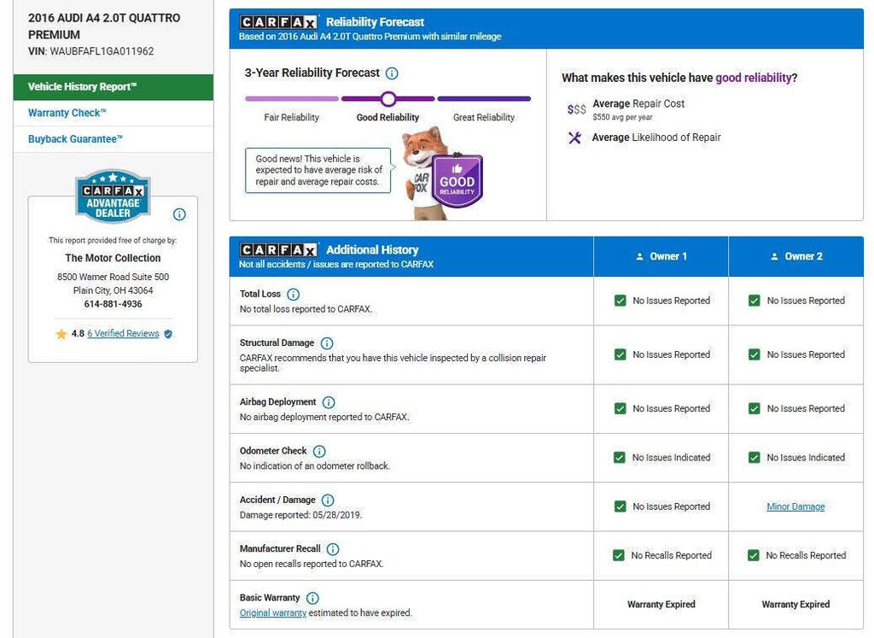The height and width of the screenshot is (638, 874).
Task: Click the Structural Damage info icon
Action: [x=326, y=343]
